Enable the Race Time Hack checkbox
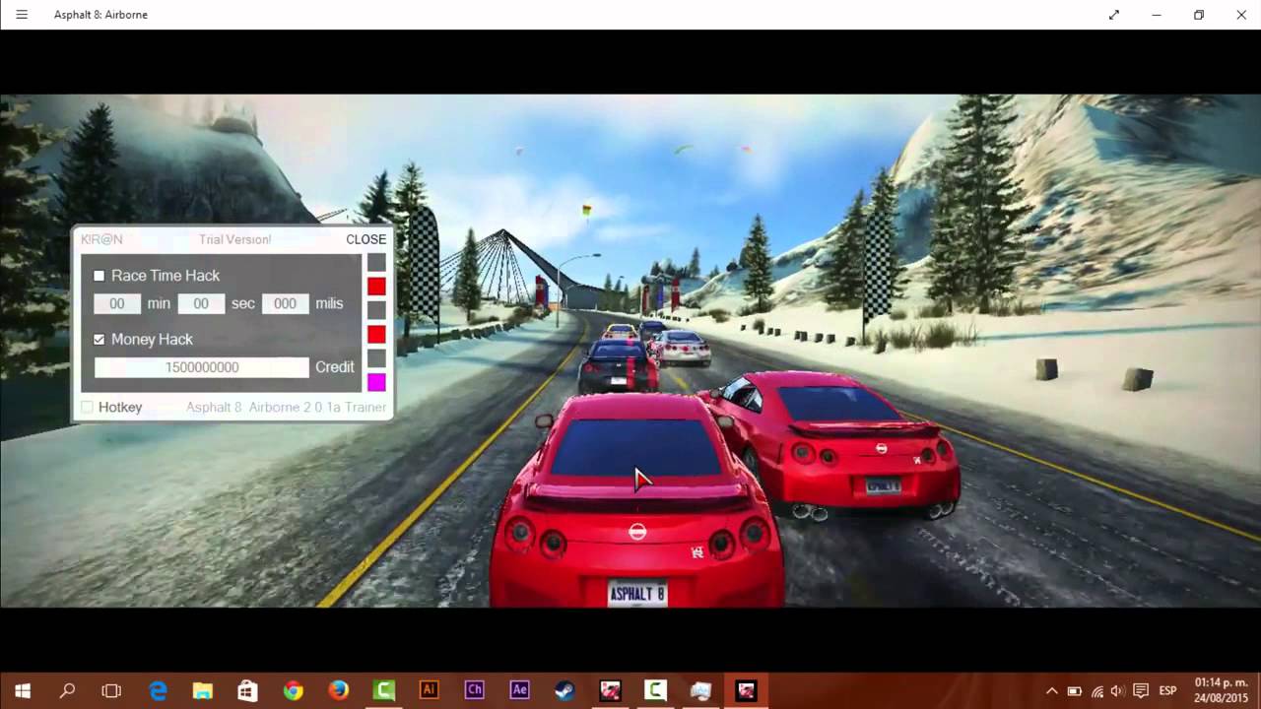Viewport: 1261px width, 709px height. pos(99,276)
